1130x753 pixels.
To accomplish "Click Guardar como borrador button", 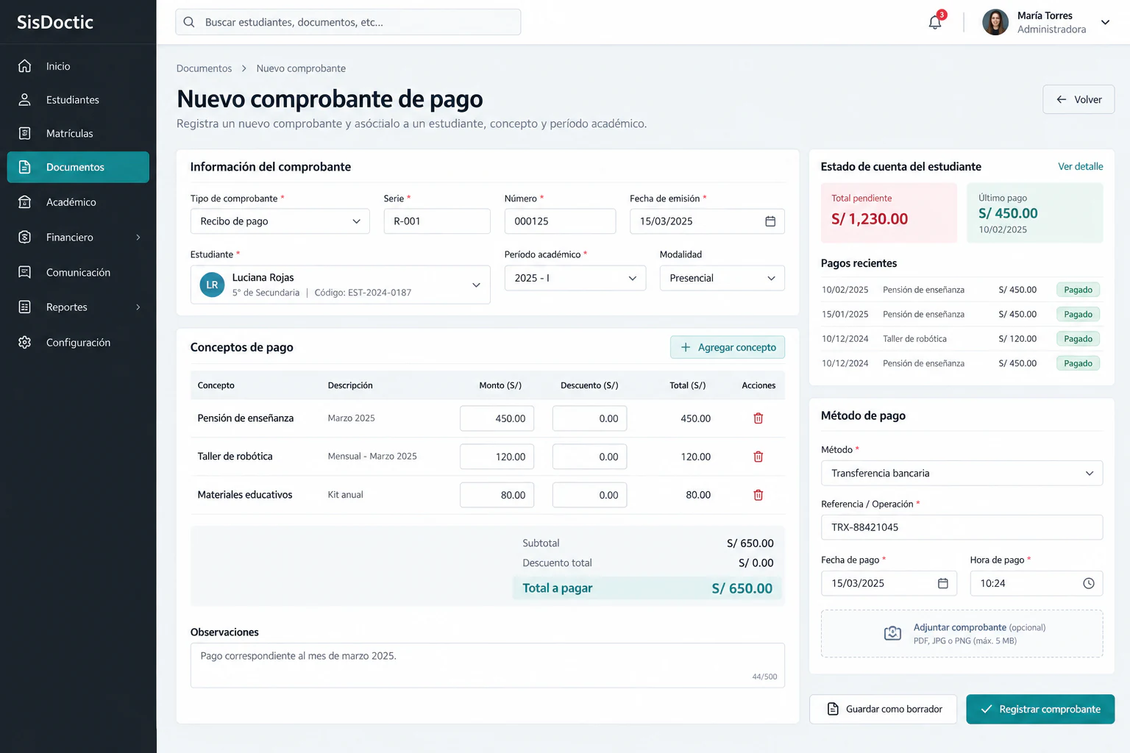I will point(884,709).
